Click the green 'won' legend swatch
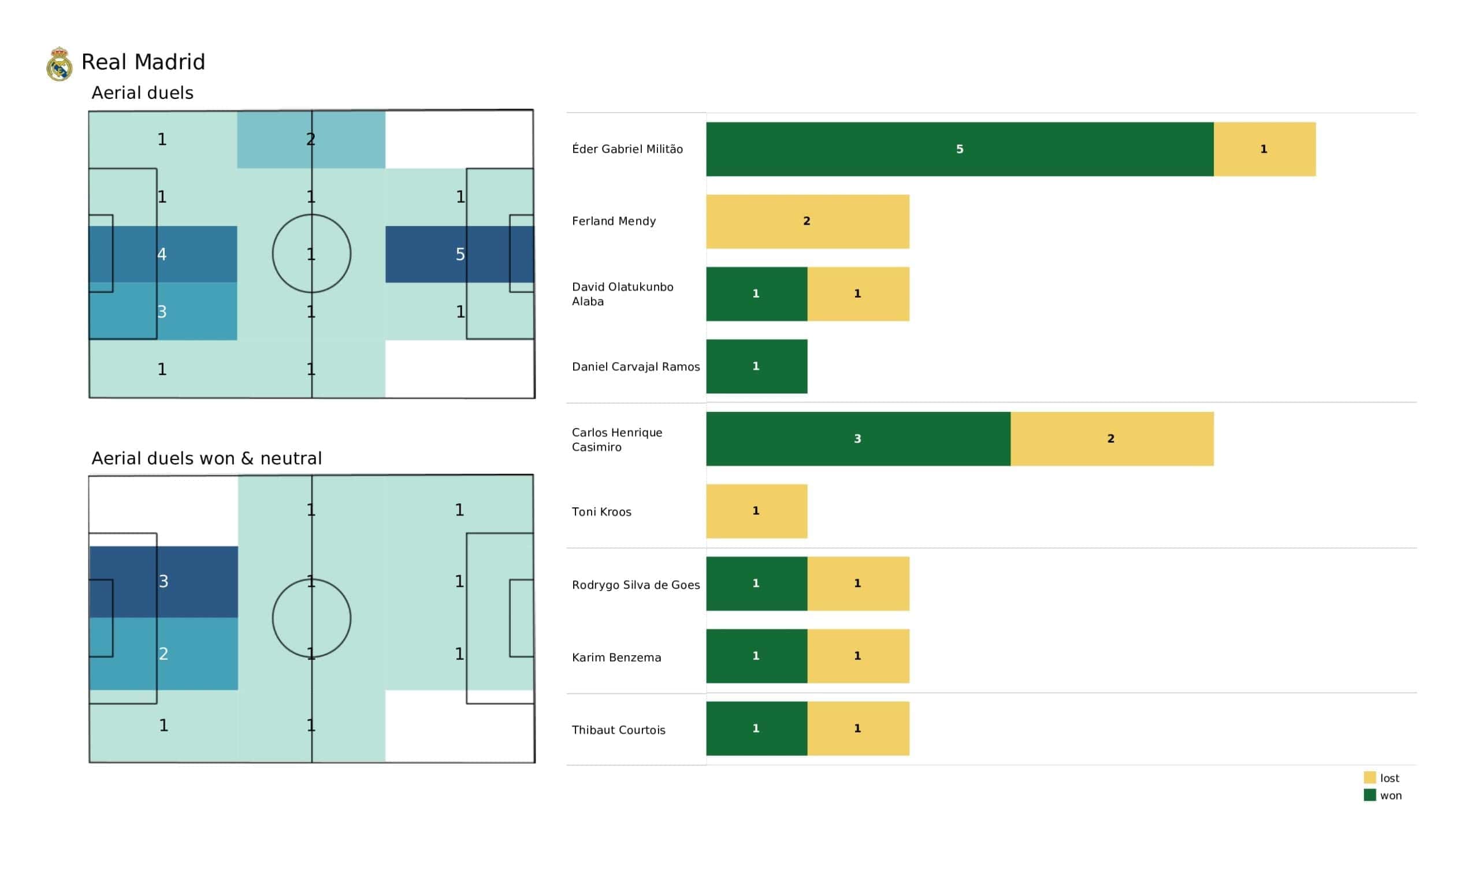 1369,795
